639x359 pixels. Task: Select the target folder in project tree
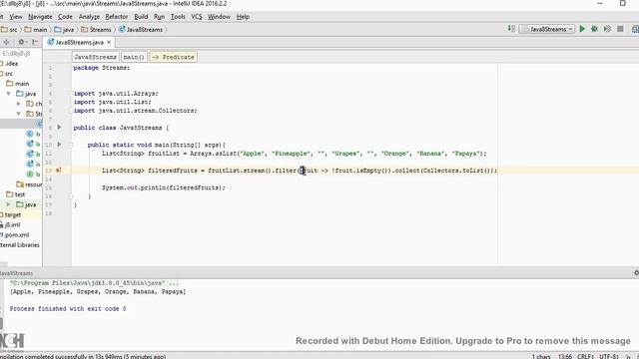click(11, 214)
